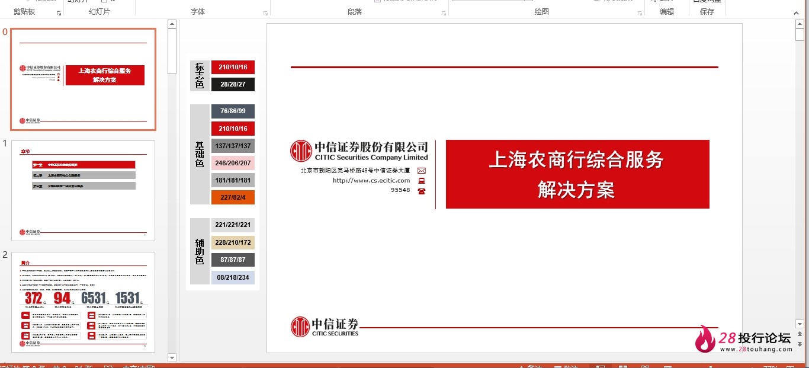The image size is (809, 368).
Task: Select the 辅助色 label box
Action: click(x=200, y=251)
